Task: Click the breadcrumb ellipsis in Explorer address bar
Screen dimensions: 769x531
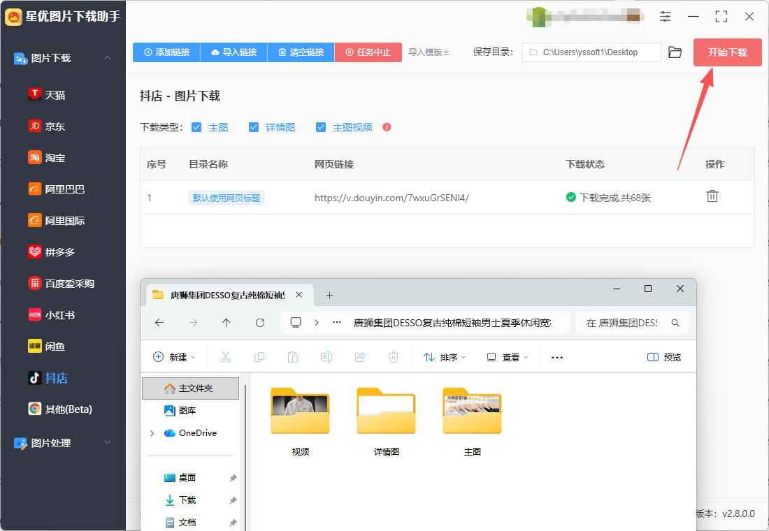Action: (337, 322)
